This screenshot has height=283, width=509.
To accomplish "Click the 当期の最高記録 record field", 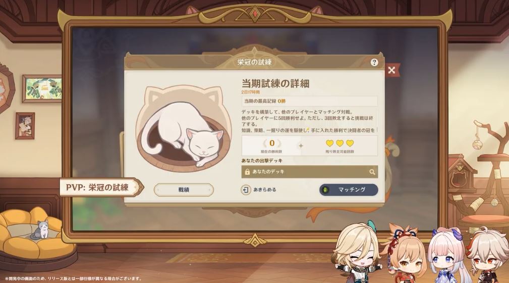I will click(310, 101).
